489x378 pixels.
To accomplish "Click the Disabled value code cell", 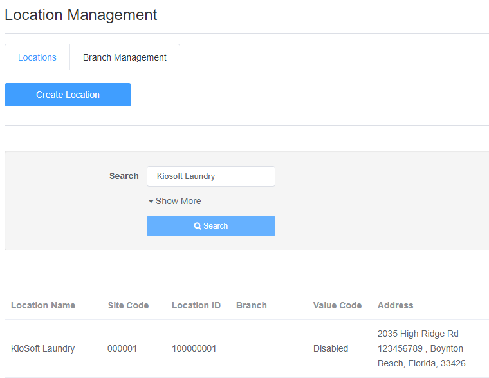I will (331, 348).
